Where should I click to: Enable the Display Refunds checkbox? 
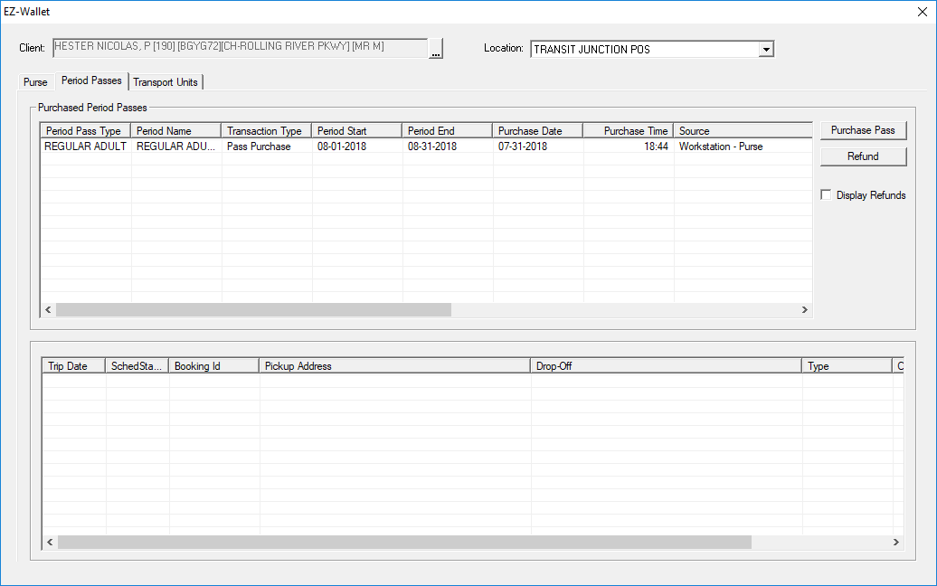tap(826, 194)
